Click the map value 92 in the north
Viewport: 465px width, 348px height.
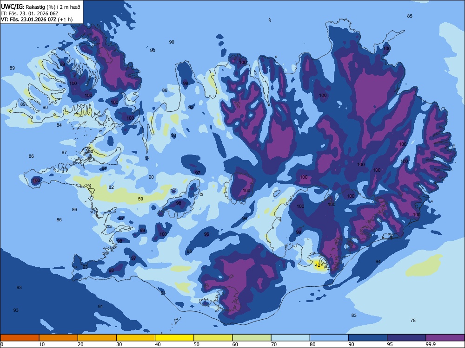tap(191, 108)
